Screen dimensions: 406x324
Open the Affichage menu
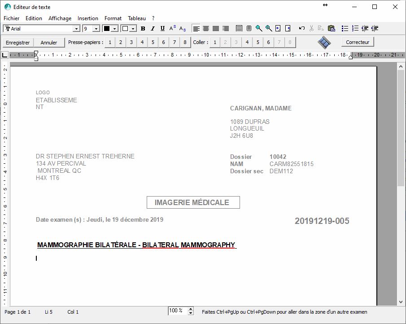[60, 18]
